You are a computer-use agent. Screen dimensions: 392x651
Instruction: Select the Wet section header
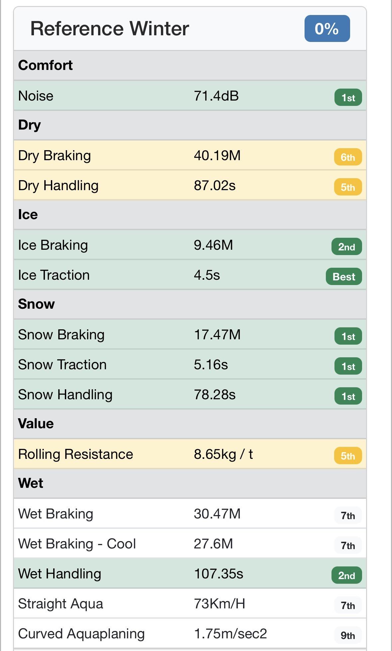tap(31, 483)
